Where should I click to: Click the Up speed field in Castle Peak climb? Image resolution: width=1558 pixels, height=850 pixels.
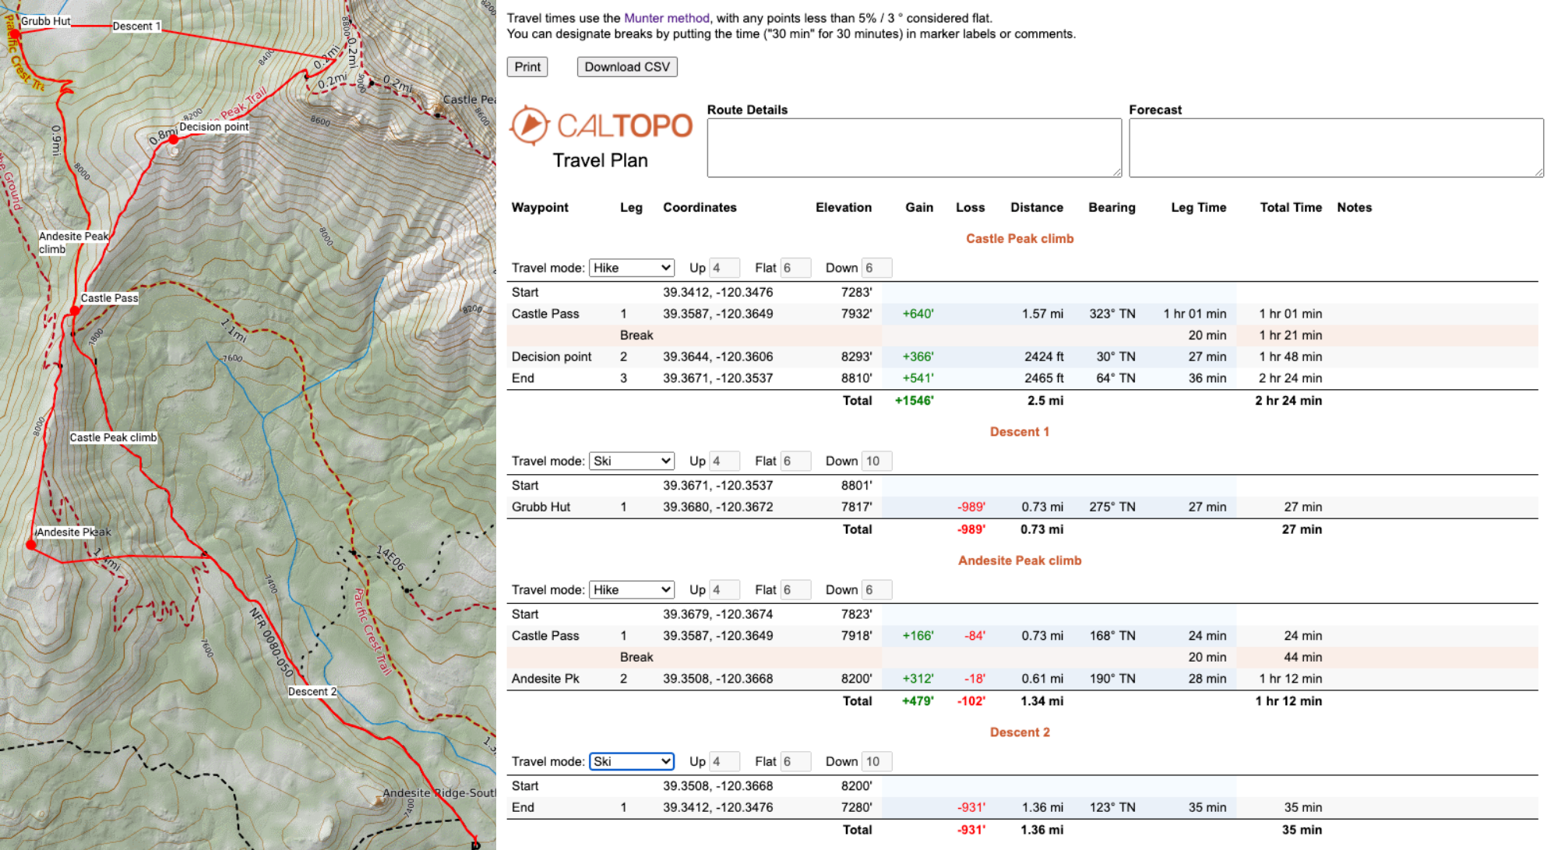[724, 267]
